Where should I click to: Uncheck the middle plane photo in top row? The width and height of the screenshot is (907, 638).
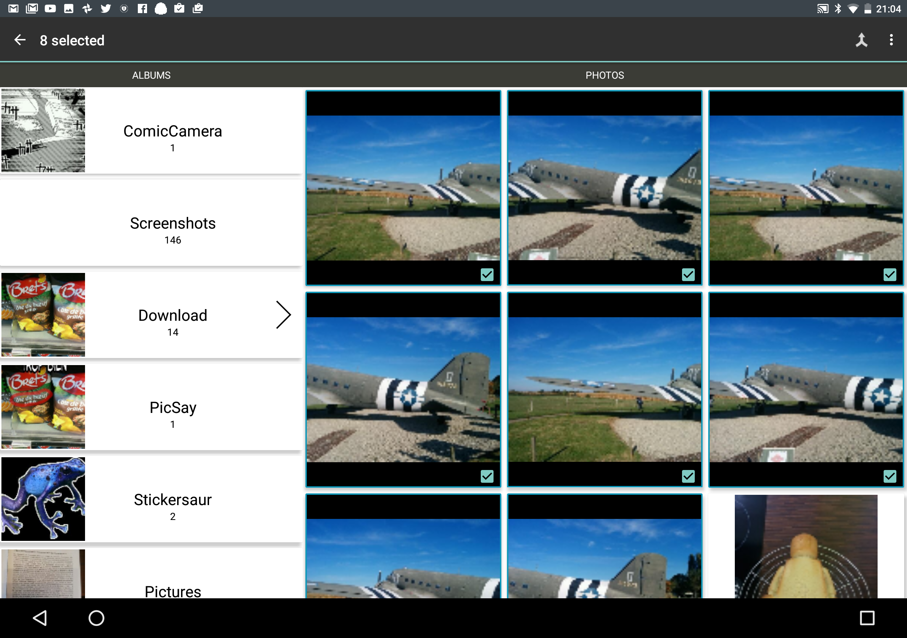click(x=688, y=274)
